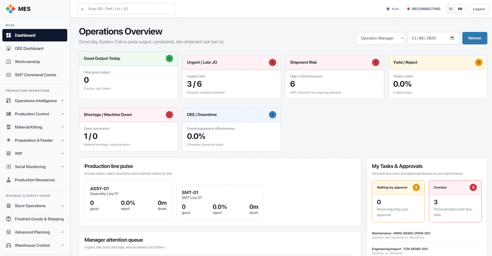This screenshot has width=492, height=256.
Task: Click the Overdue red count badge
Action: (x=473, y=187)
